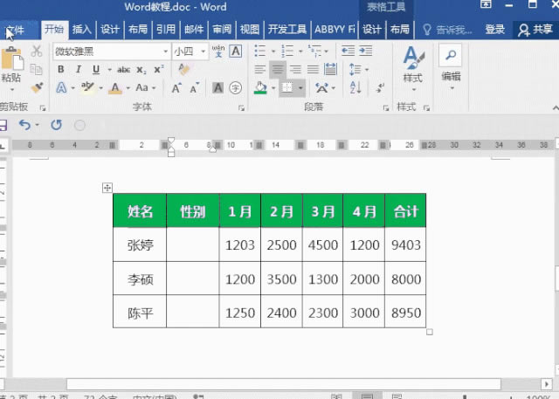Align text right
Screen dimensions: 559x399
click(295, 69)
